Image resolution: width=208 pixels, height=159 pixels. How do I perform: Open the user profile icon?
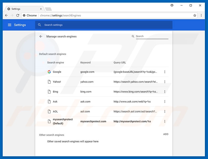[172, 5]
